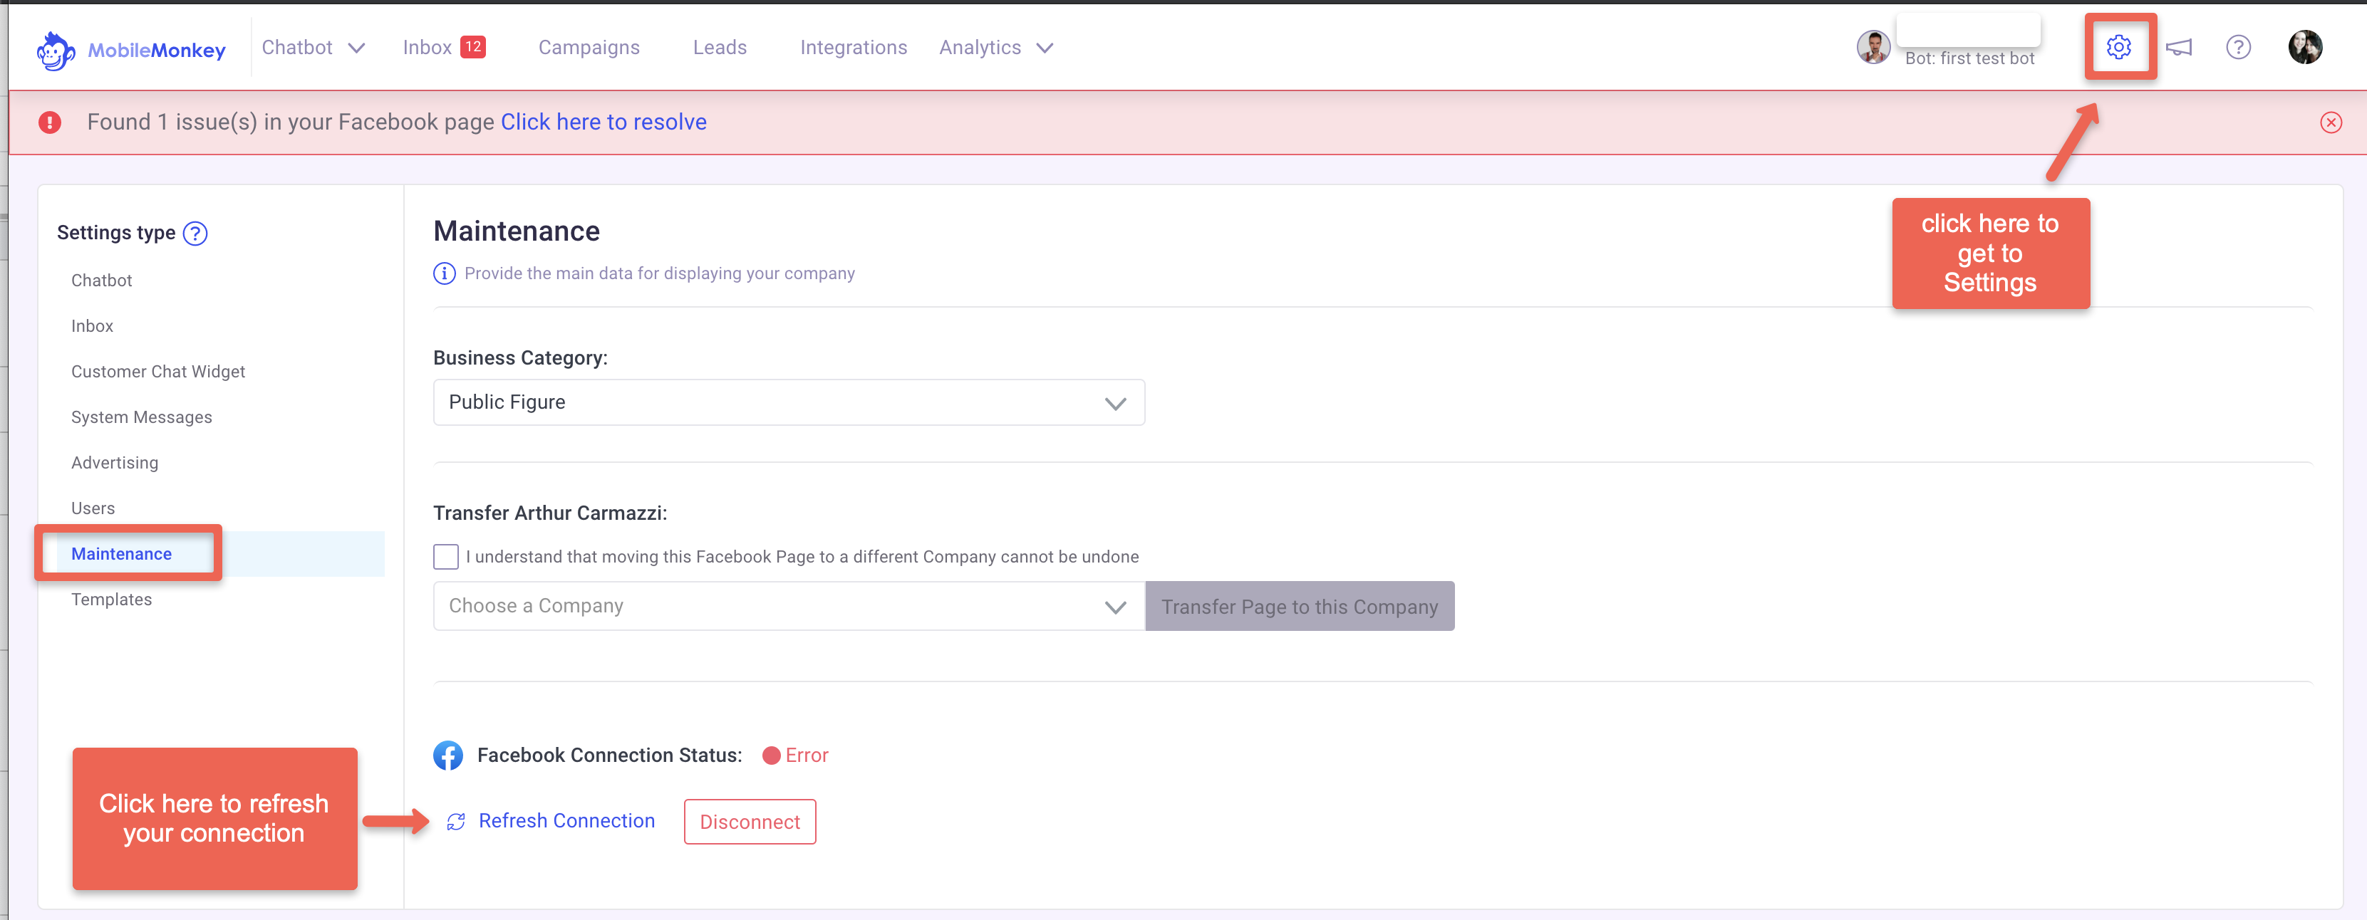Expand the Analytics menu chevron

(1045, 48)
